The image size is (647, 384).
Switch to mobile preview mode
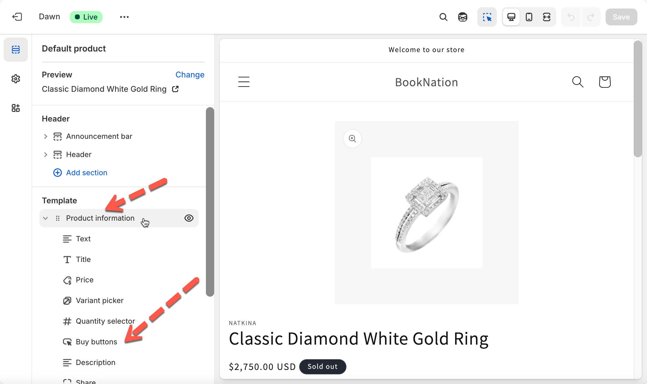tap(529, 17)
